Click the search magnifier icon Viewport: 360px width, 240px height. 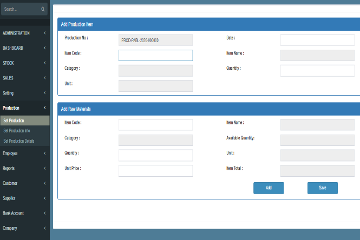(x=43, y=9)
